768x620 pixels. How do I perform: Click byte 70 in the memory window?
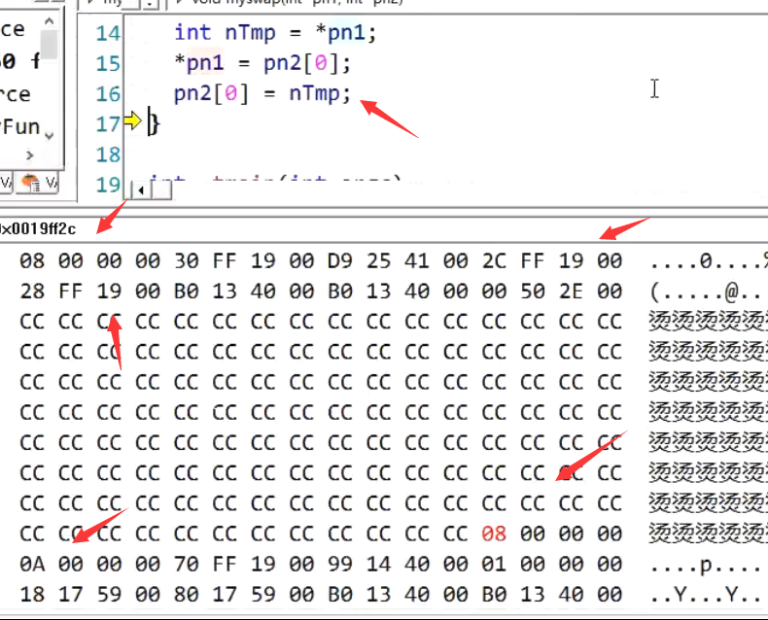pos(186,564)
